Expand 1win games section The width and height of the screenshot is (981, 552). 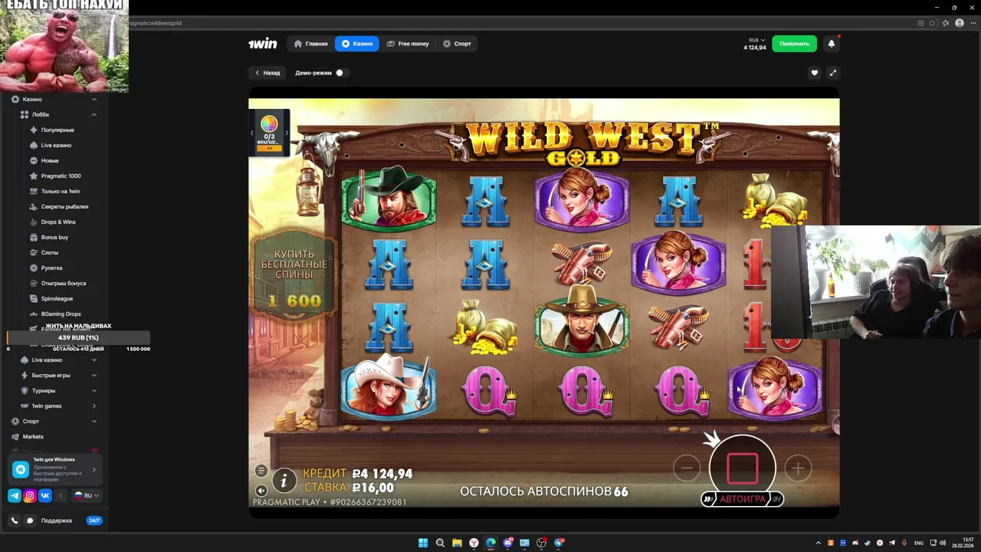pos(94,406)
